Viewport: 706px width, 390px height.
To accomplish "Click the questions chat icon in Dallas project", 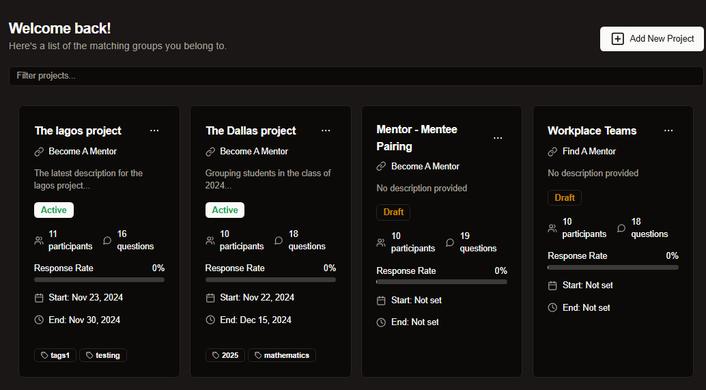I will click(279, 240).
